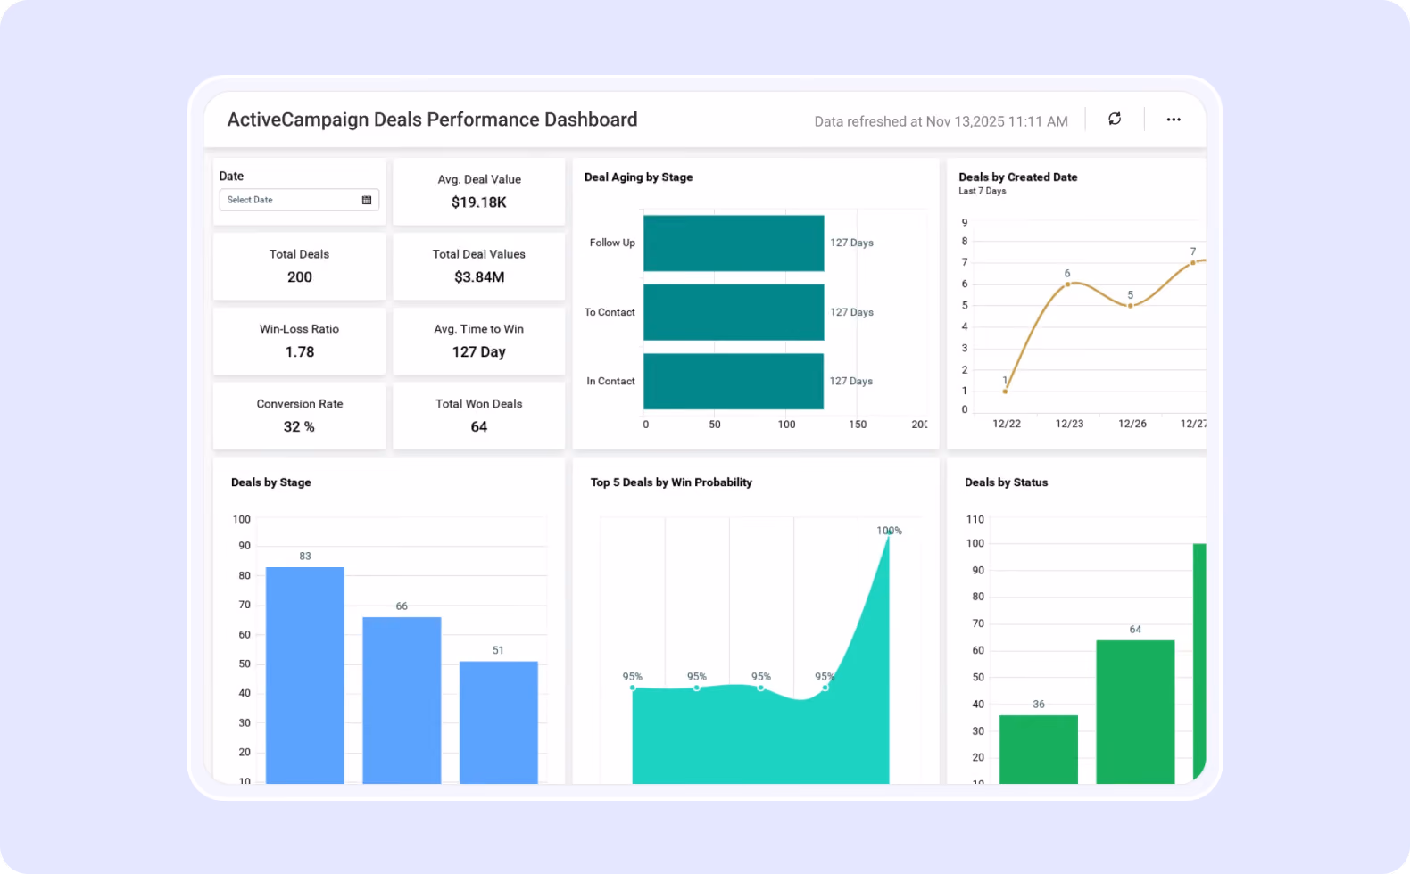Viewport: 1410px width, 874px height.
Task: Click the blue bar labeled 51
Action: pos(499,722)
